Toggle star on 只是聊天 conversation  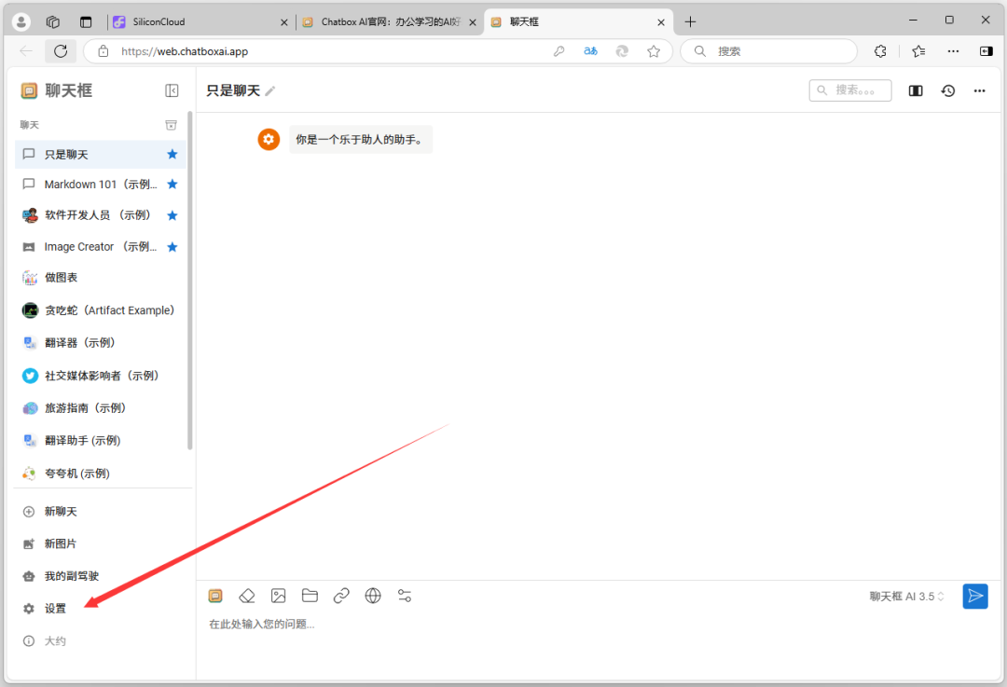click(x=172, y=154)
